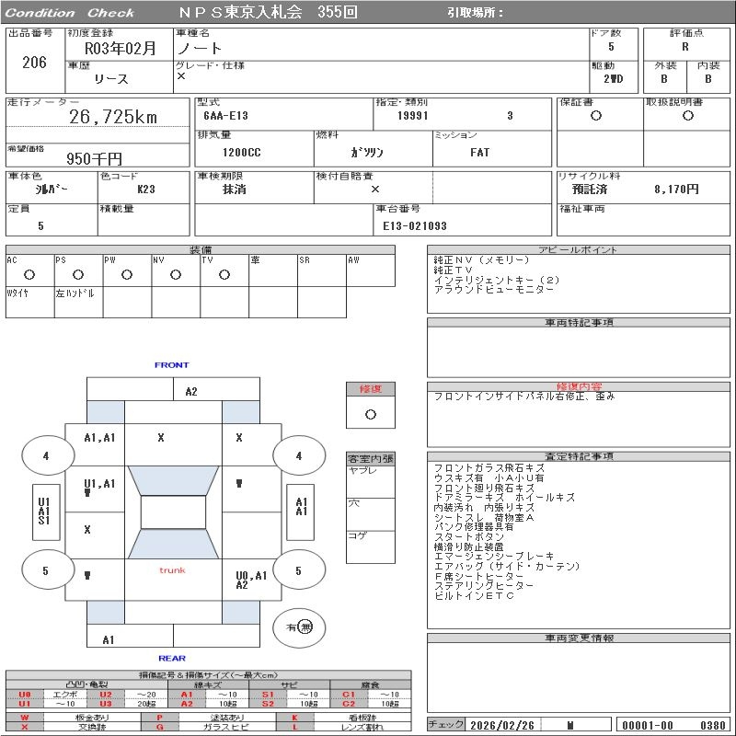The image size is (736, 736).
Task: Click the front-left tire circle marked 4
Action: pyautogui.click(x=45, y=455)
